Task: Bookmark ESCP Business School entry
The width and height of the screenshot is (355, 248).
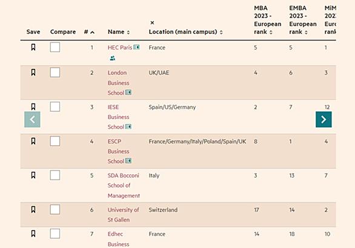Action: [33, 141]
